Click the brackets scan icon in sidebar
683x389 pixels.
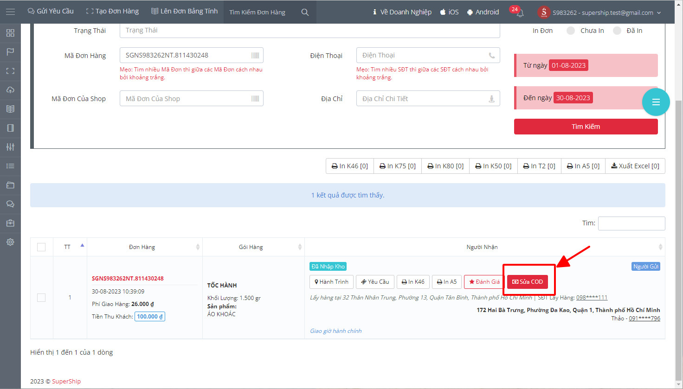click(10, 71)
